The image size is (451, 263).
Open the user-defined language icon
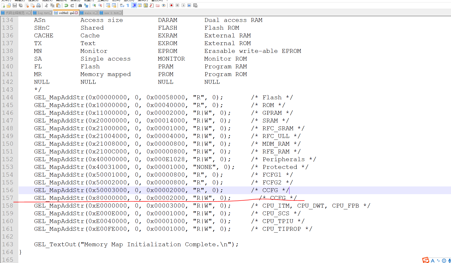pos(140,5)
